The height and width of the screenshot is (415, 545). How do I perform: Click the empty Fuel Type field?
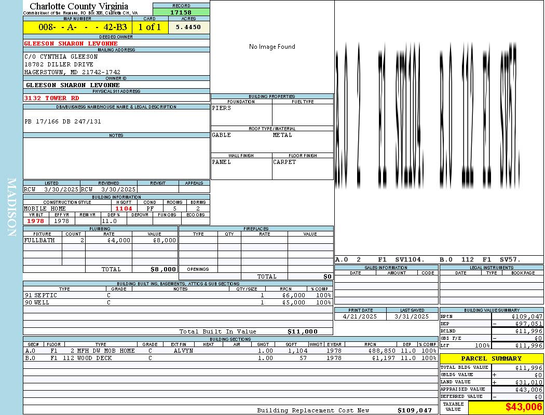coord(303,115)
